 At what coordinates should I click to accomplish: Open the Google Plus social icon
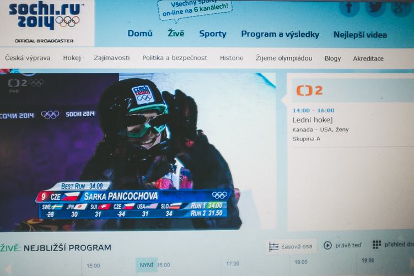click(x=401, y=7)
